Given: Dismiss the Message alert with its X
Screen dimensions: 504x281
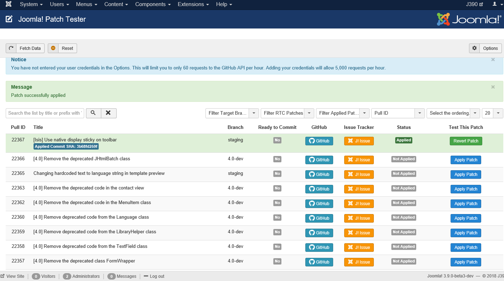Looking at the screenshot, I should click(x=493, y=87).
